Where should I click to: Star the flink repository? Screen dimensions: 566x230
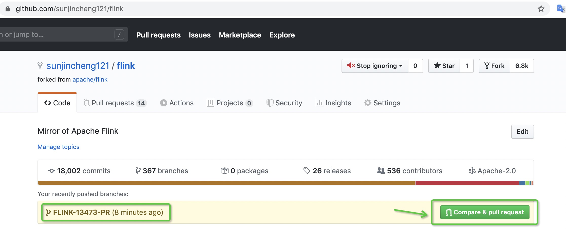click(x=444, y=66)
